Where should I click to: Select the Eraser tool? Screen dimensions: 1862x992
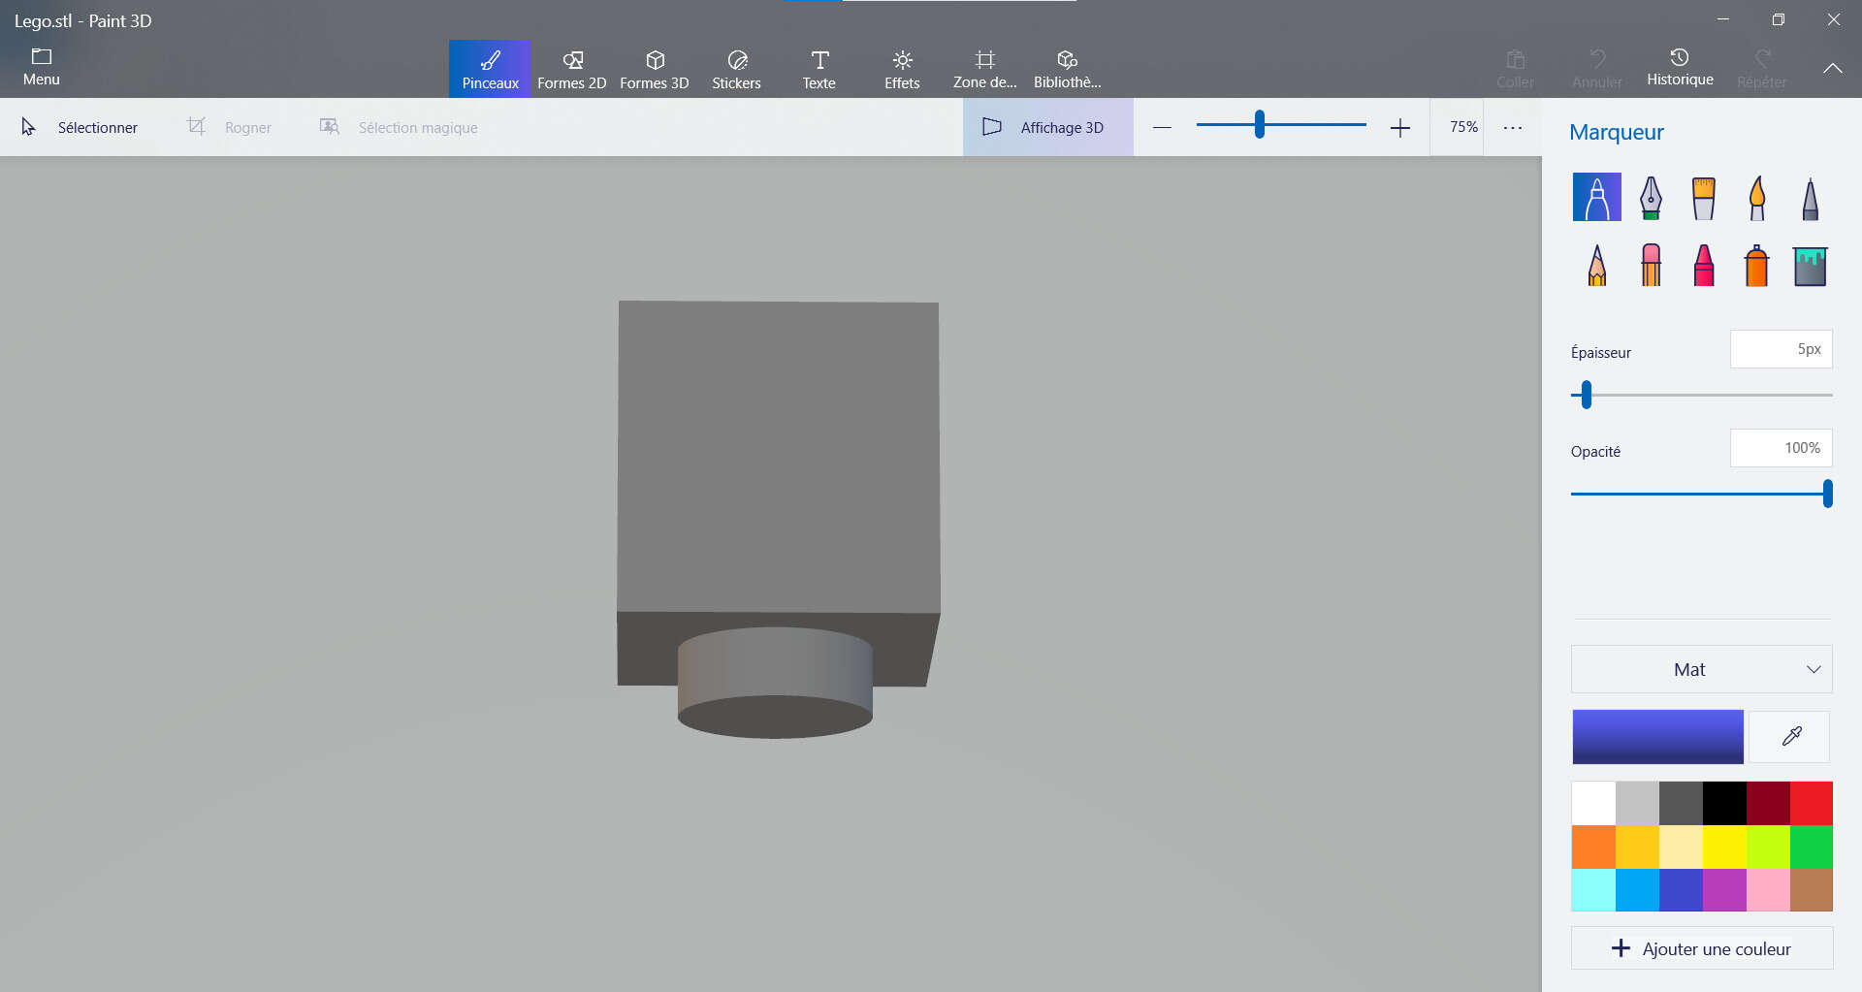coord(1651,264)
